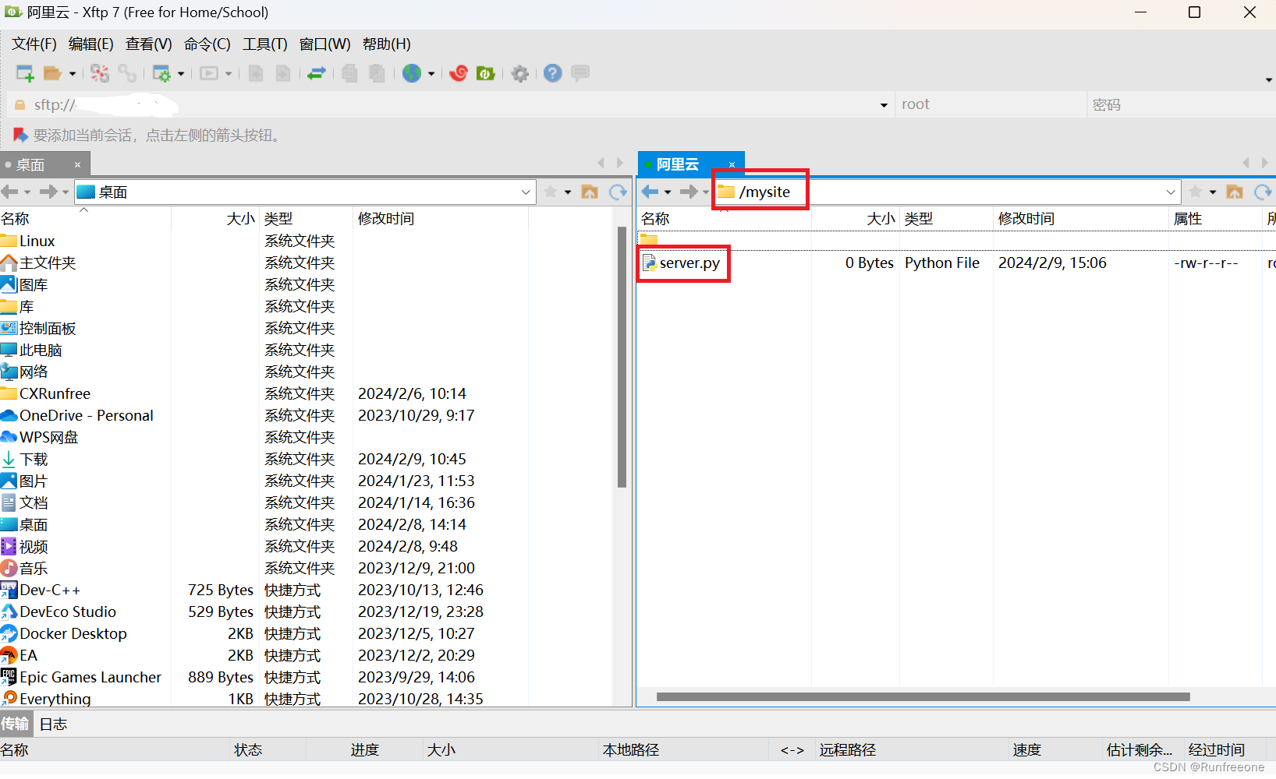Expand the remote /mysite path dropdown
The image size is (1276, 779).
[1171, 192]
